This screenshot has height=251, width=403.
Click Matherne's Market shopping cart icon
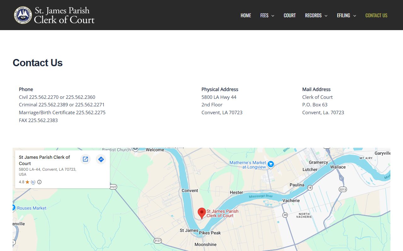point(271,164)
